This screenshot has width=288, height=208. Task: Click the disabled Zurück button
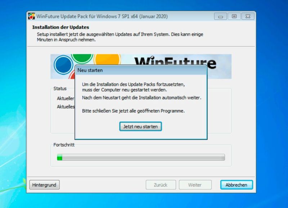[x=161, y=185]
